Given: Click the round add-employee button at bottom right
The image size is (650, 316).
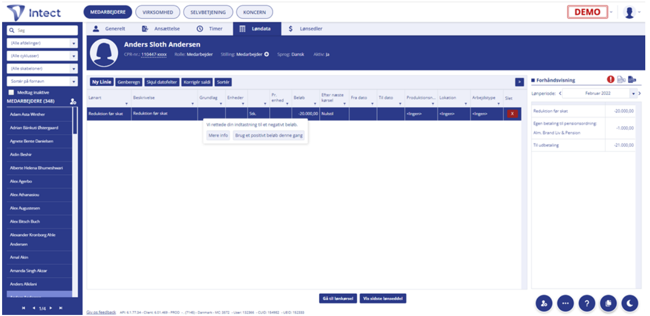Looking at the screenshot, I should click(x=544, y=303).
